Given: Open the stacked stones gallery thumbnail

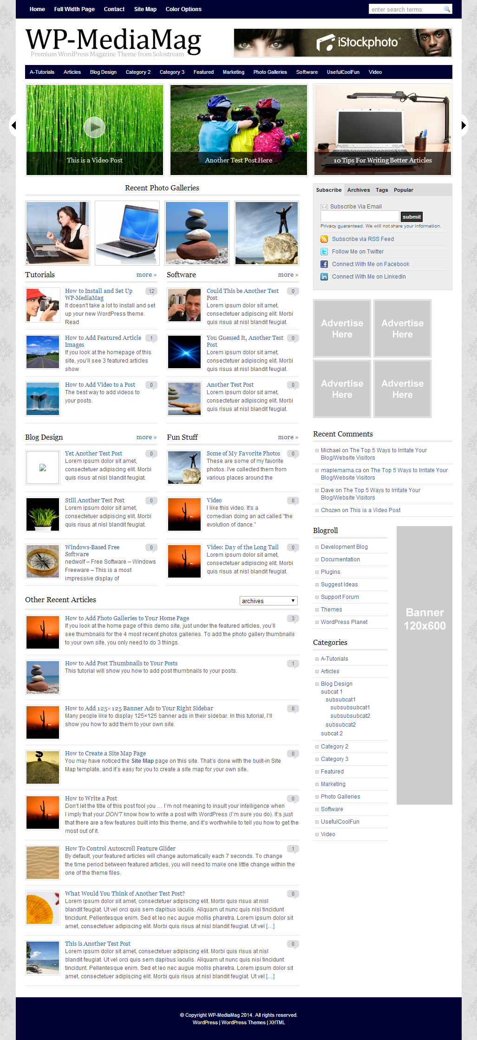Looking at the screenshot, I should (x=197, y=233).
